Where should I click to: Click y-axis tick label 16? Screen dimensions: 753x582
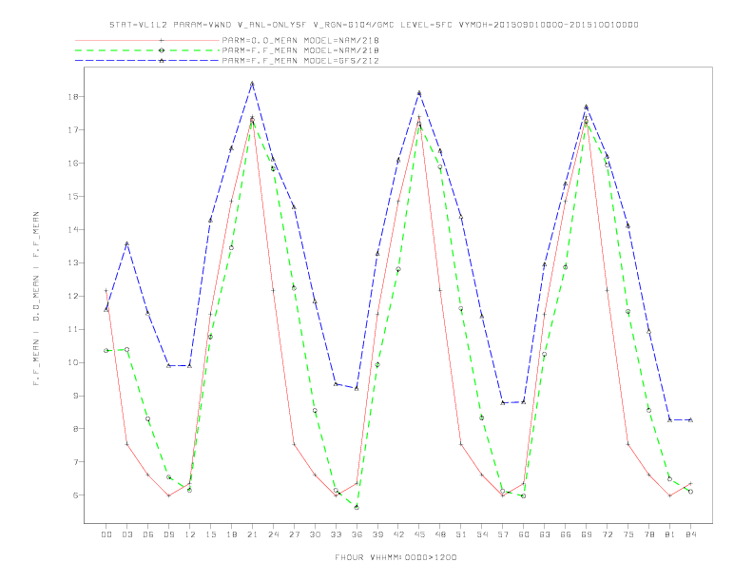(x=73, y=164)
